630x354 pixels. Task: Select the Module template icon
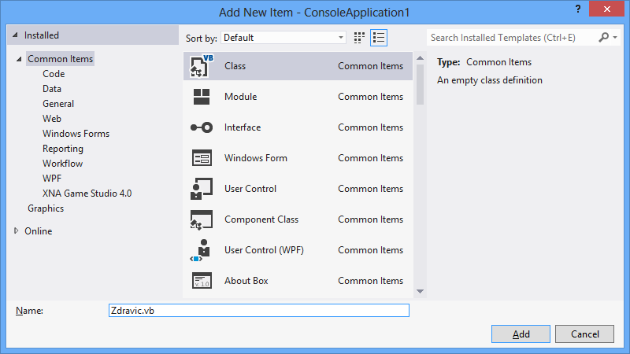[x=201, y=97]
